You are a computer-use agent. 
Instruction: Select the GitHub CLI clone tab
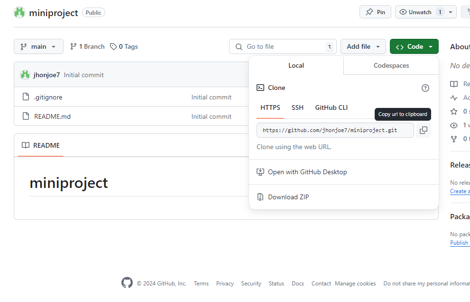pos(331,108)
